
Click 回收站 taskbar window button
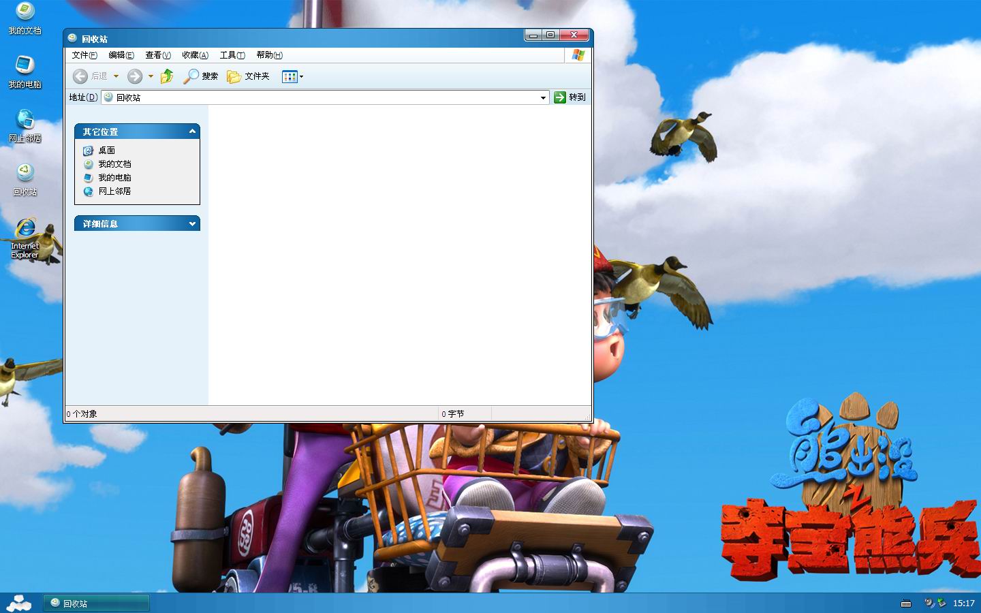coord(96,603)
